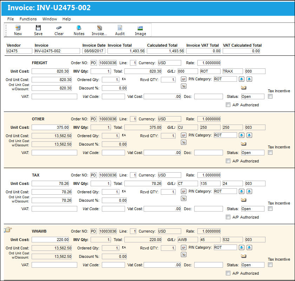Open the Help menu
Screen dimensions: 295x281
[x=67, y=19]
